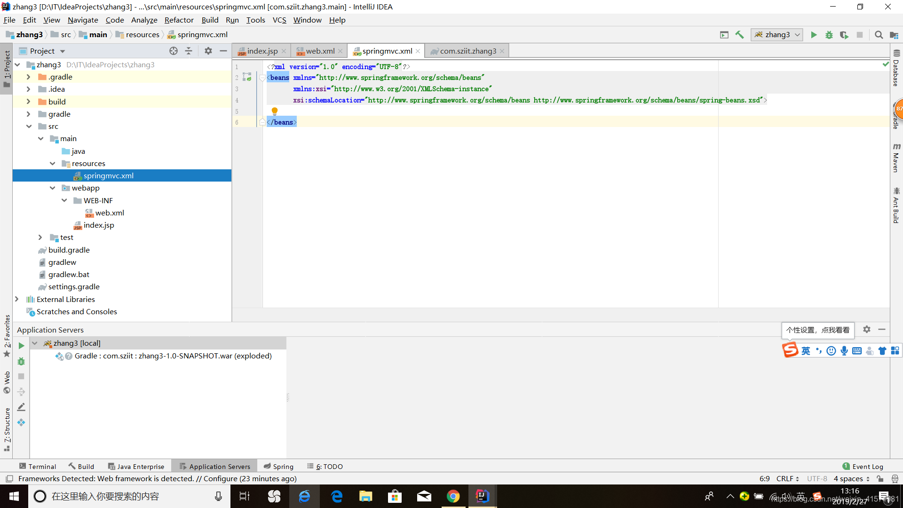Screen dimensions: 903x508
Task: Collapse all nodes icon in Project panel
Action: pos(189,51)
